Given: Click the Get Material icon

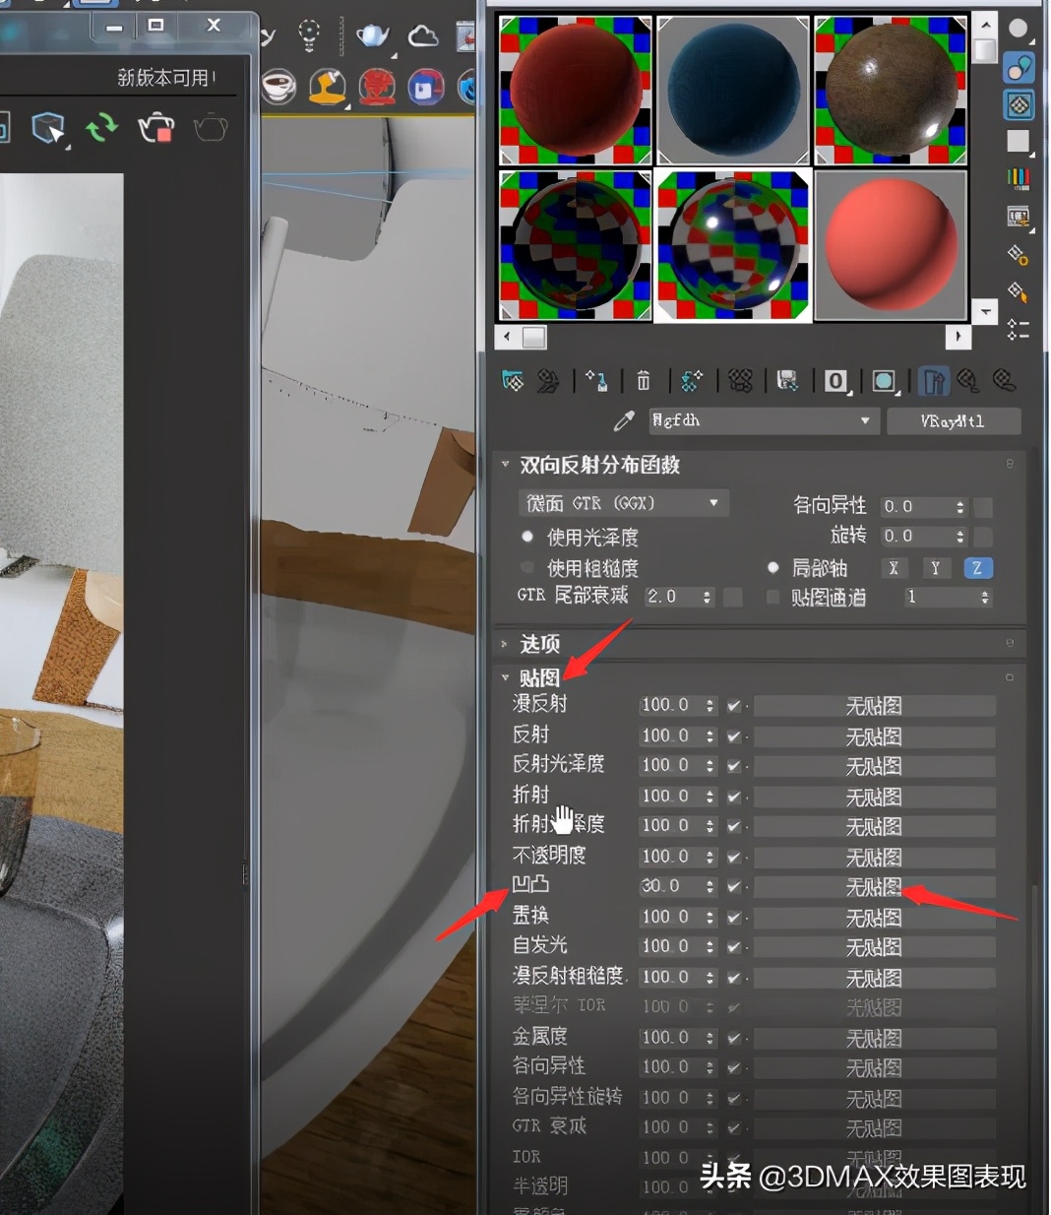Looking at the screenshot, I should 512,381.
